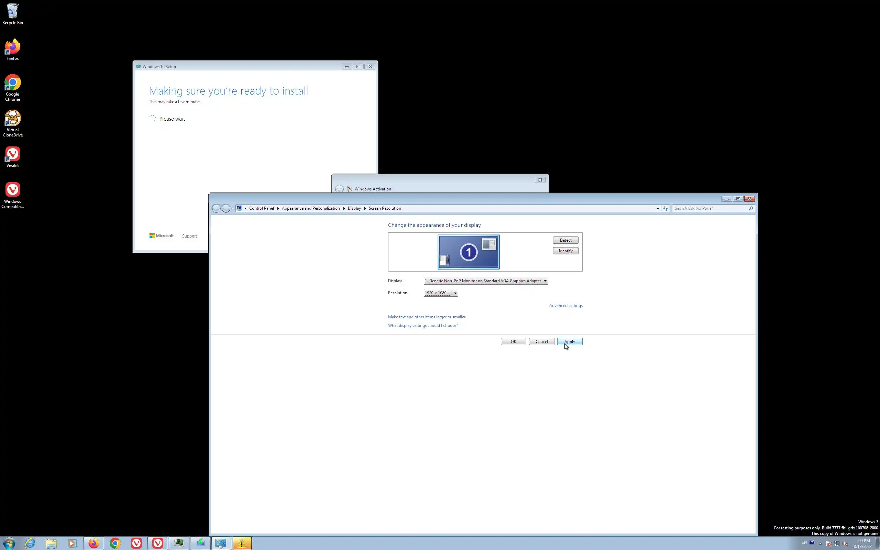Select the monitor 1 preview thumbnail
880x550 pixels.
[x=469, y=252]
